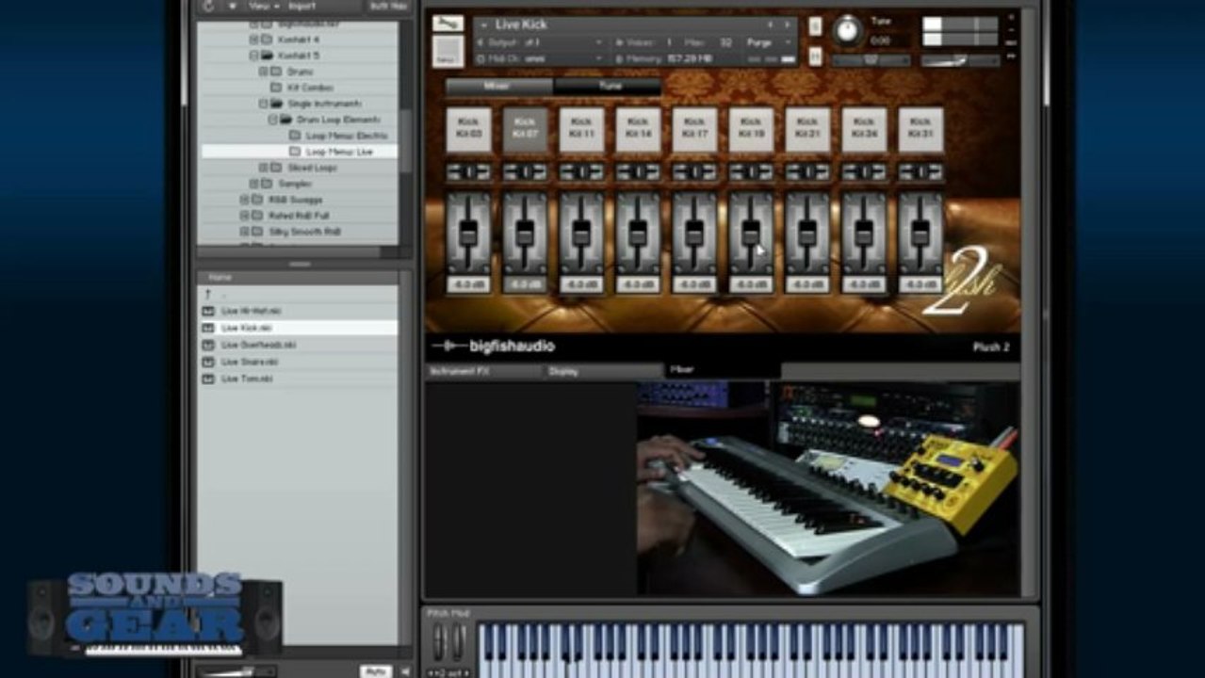Select the Kick Kit 14 pad
This screenshot has width=1205, height=678.
coord(638,129)
